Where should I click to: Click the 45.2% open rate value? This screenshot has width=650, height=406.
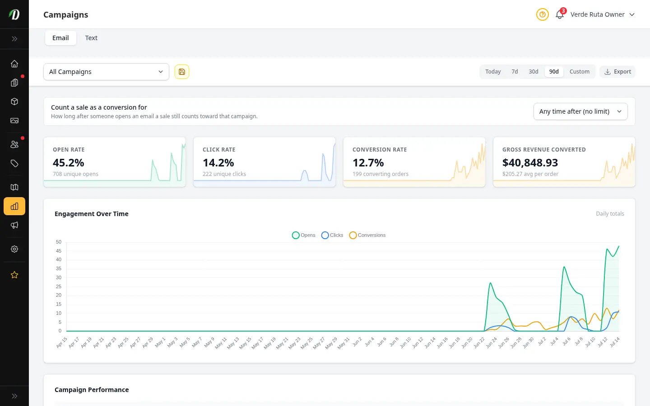coord(69,162)
